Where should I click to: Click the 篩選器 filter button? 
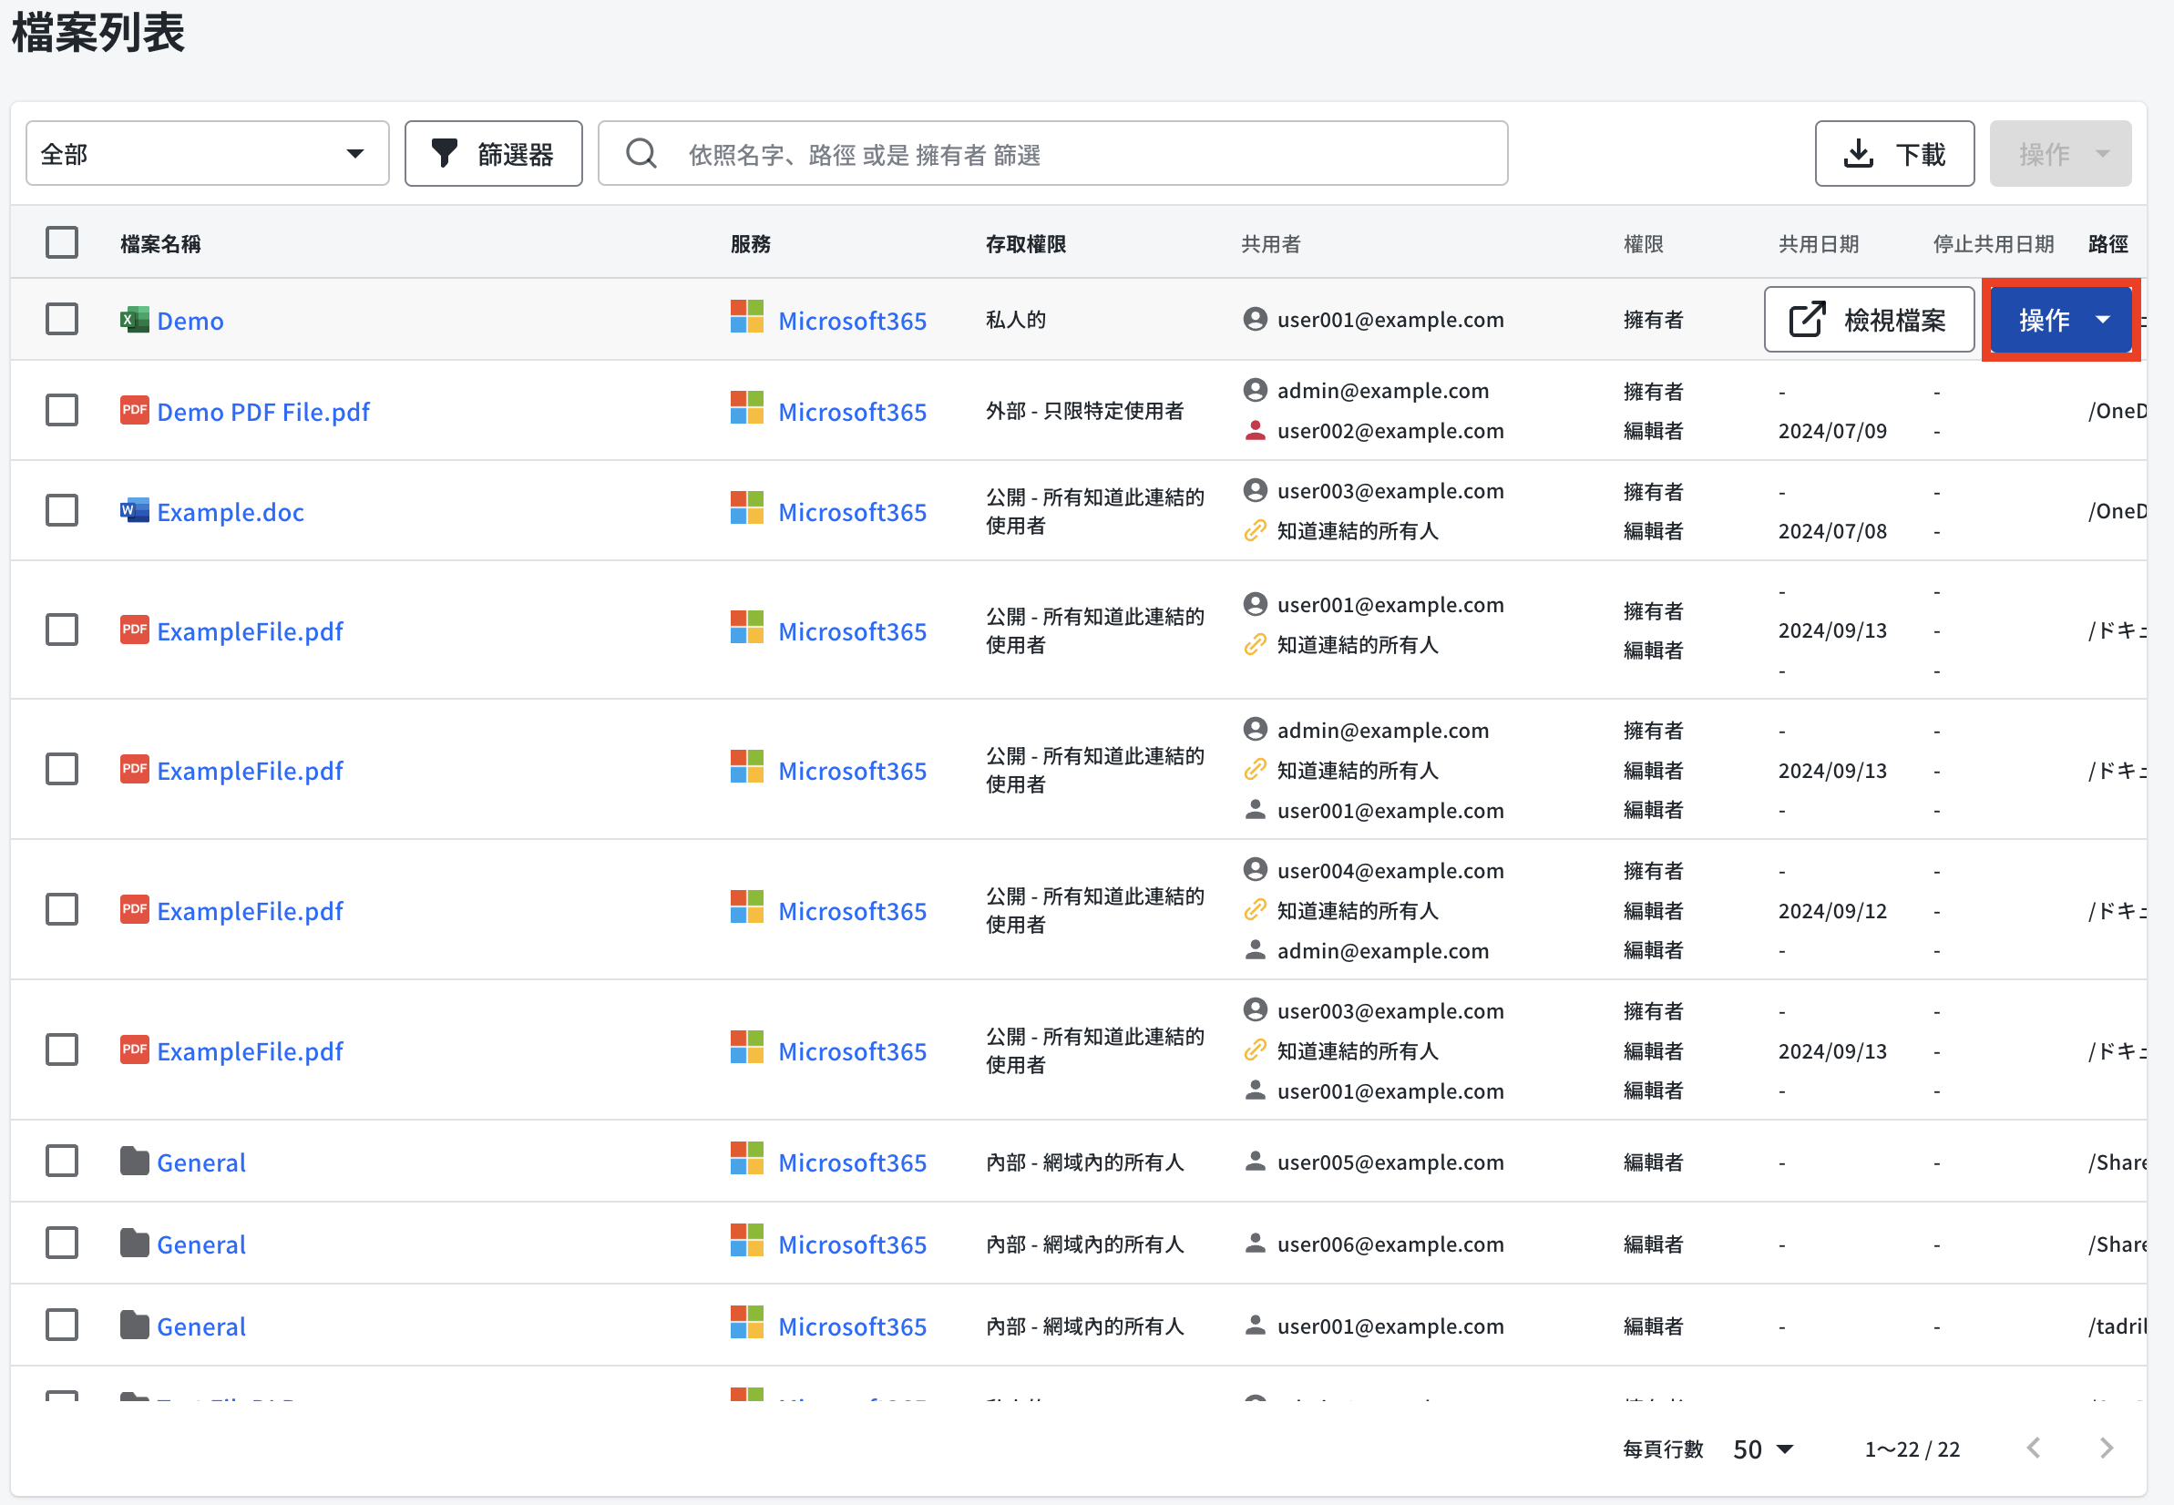coord(493,154)
